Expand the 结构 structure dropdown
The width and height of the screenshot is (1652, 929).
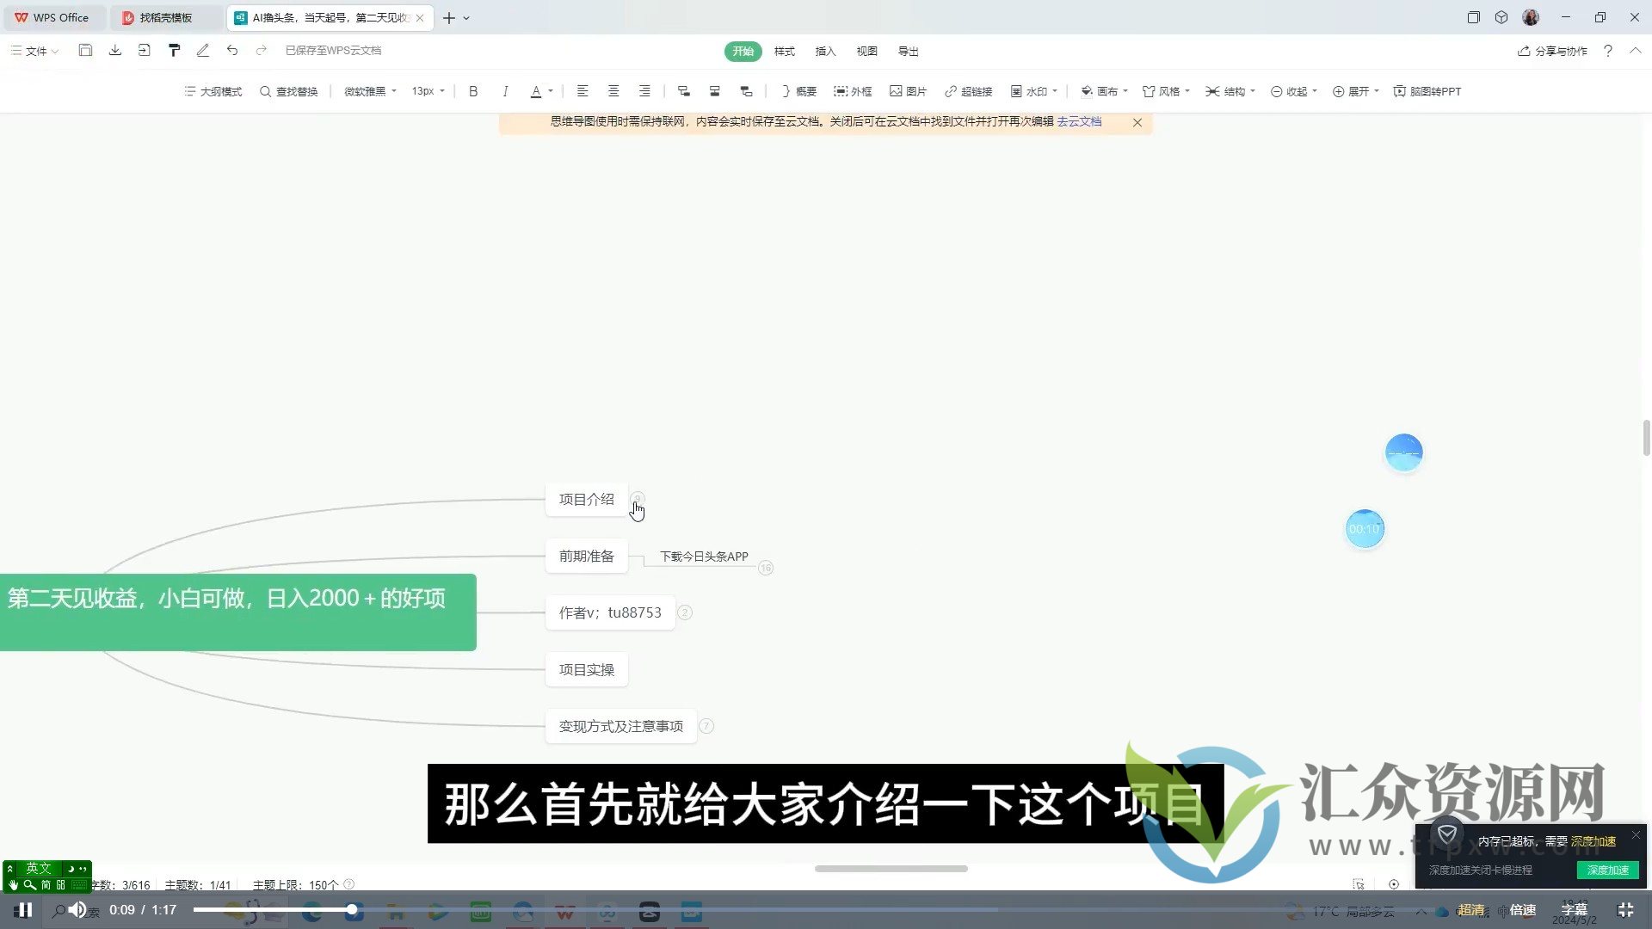1230,91
